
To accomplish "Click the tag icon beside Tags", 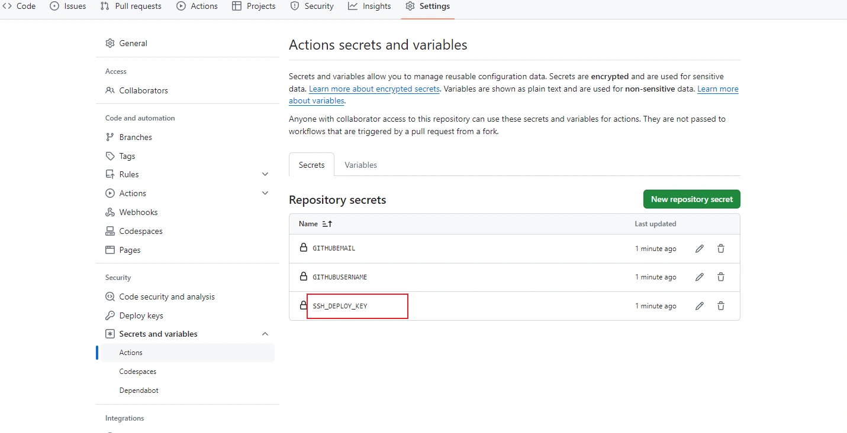I will click(110, 156).
